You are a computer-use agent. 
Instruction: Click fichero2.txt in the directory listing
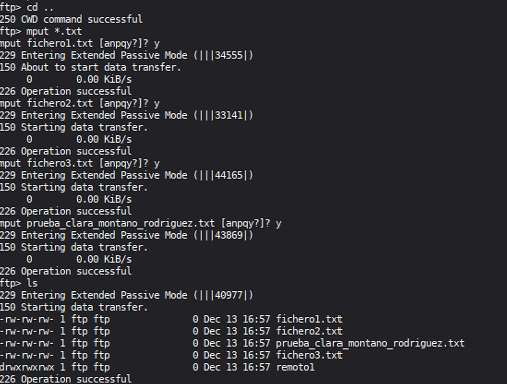tap(309, 331)
